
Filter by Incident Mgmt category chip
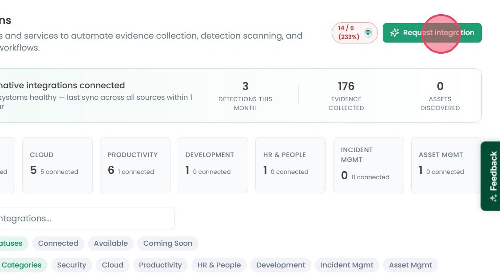tap(347, 265)
